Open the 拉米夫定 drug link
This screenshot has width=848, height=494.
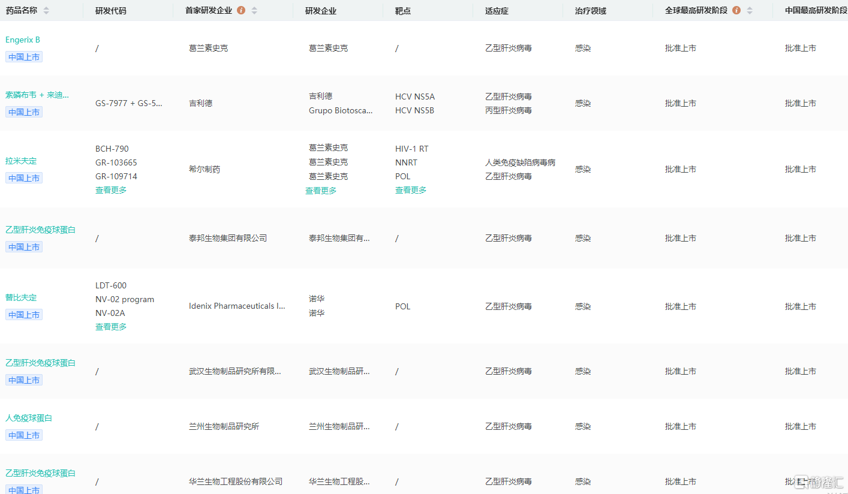coord(21,161)
